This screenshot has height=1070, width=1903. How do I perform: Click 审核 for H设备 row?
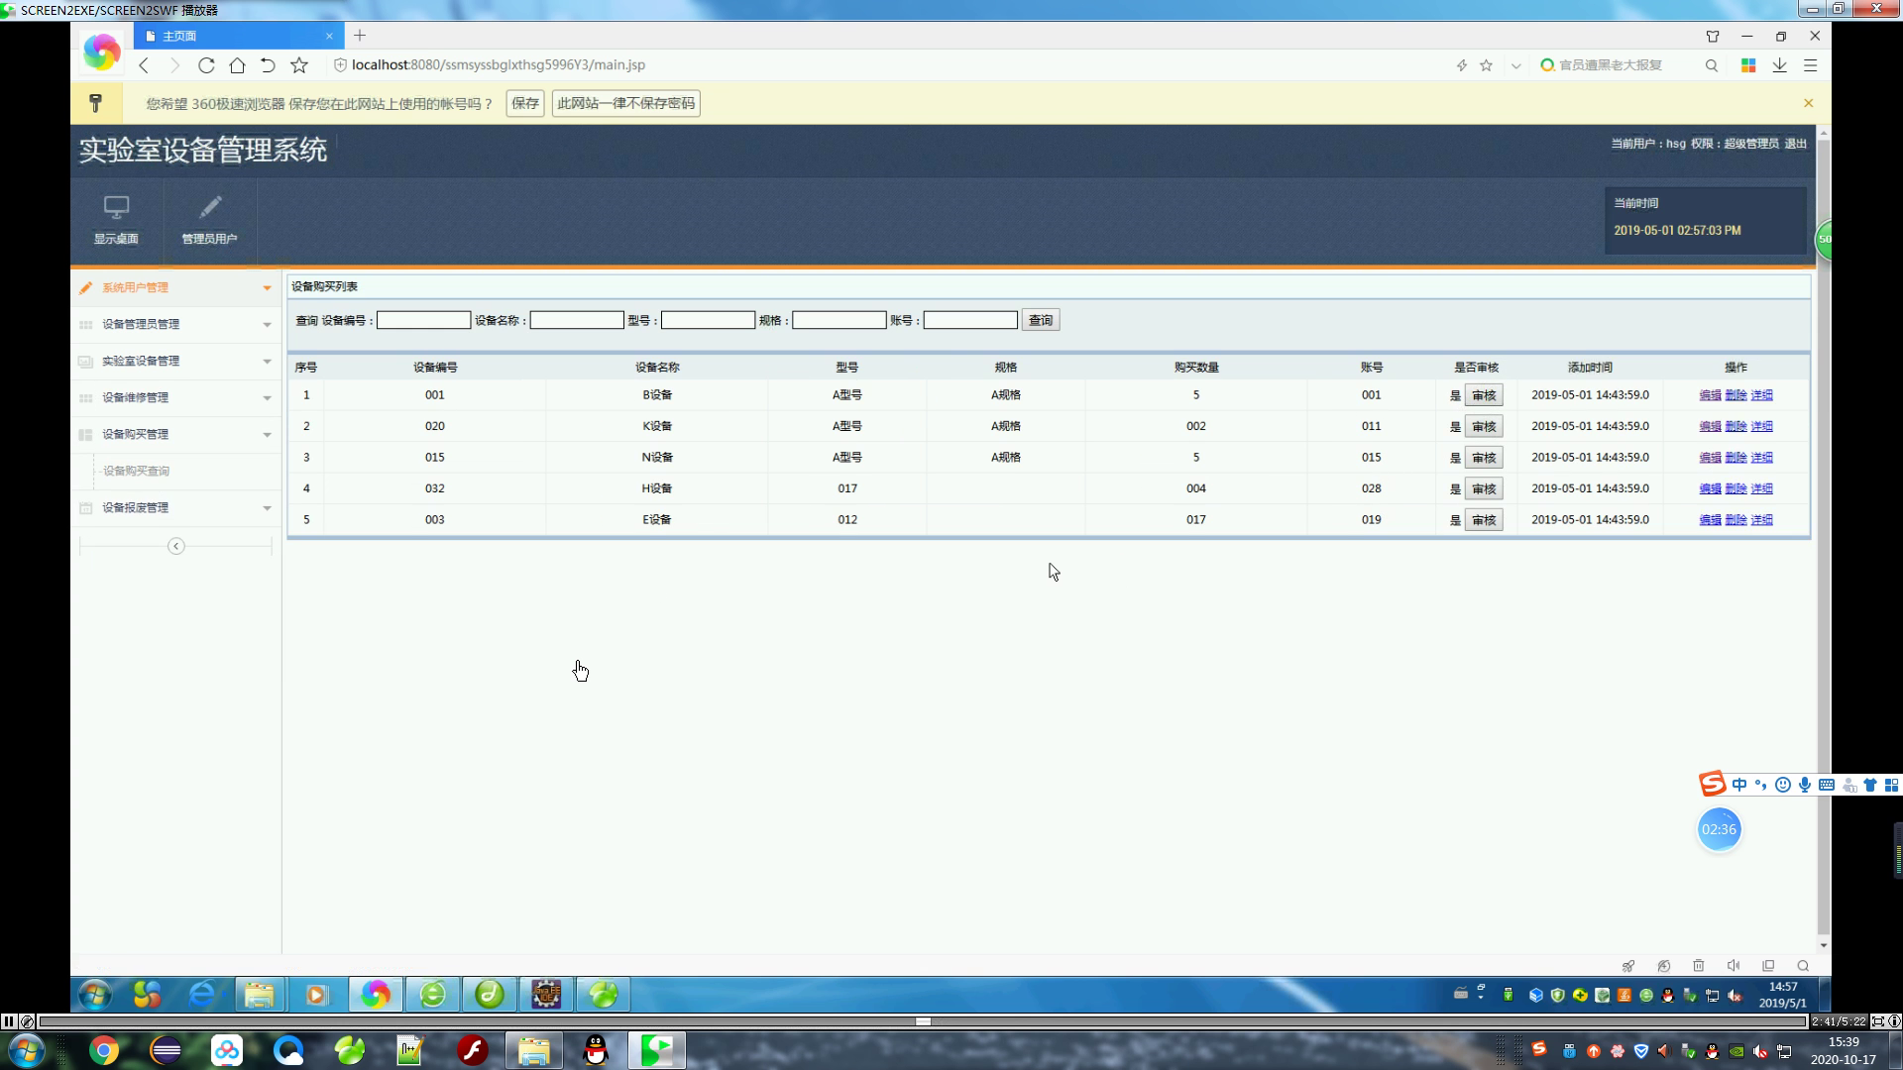tap(1484, 488)
